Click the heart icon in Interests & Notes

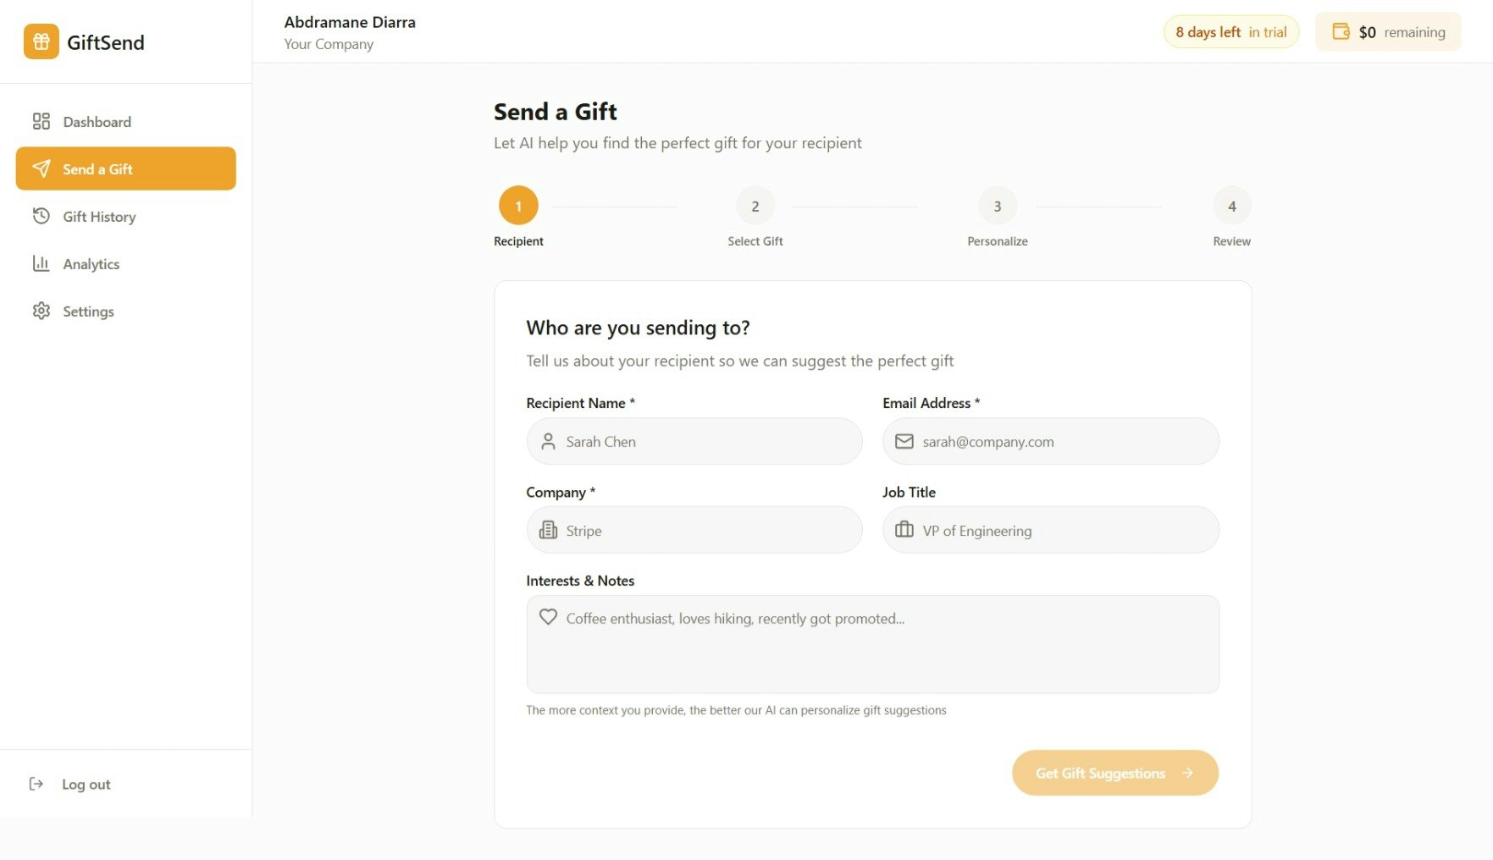coord(548,617)
